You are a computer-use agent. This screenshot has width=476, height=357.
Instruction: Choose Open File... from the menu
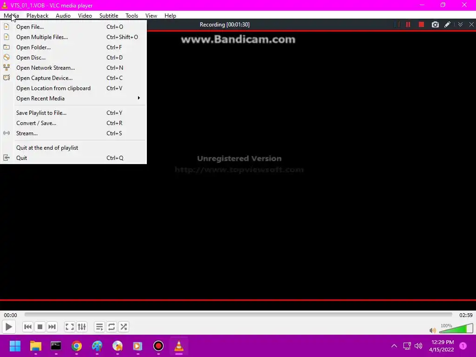pos(73,27)
